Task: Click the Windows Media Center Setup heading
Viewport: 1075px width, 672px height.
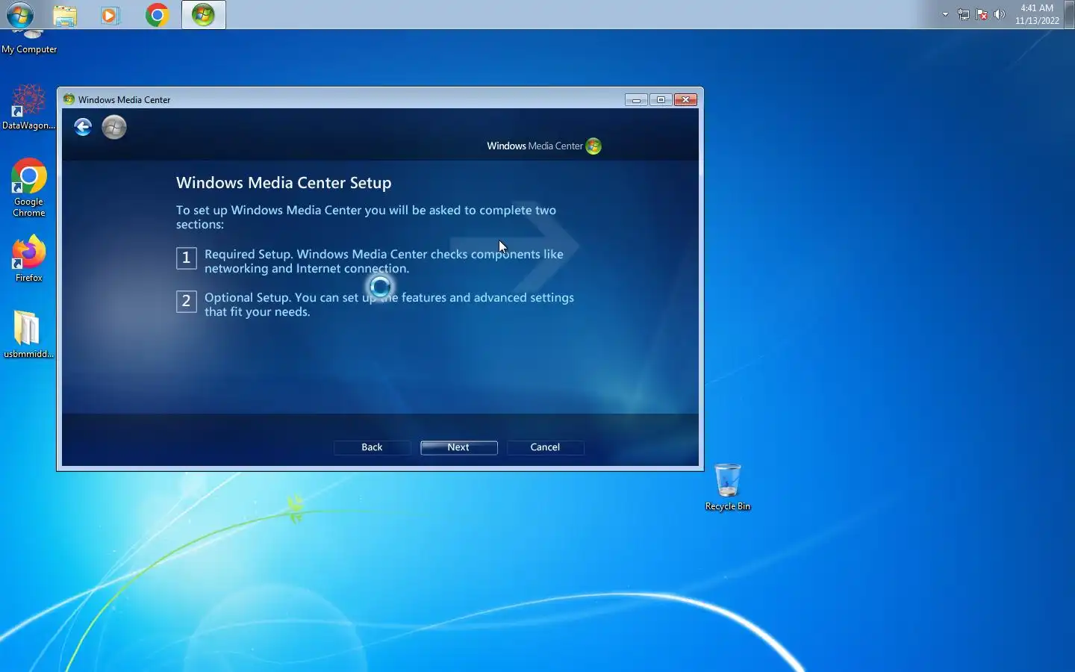Action: 284,183
